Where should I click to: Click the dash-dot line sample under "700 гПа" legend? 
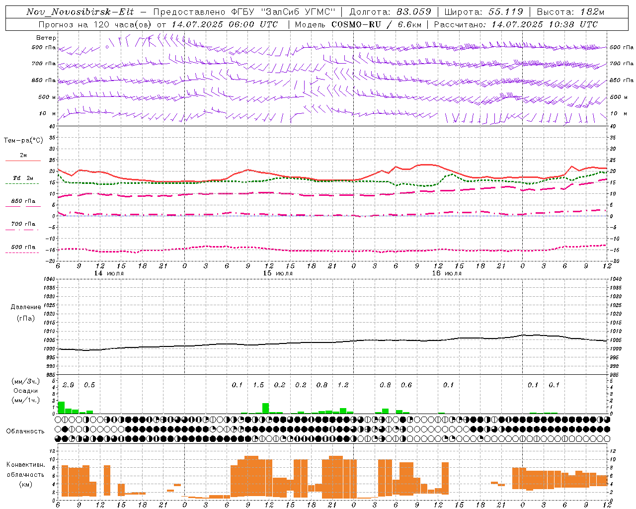point(22,230)
